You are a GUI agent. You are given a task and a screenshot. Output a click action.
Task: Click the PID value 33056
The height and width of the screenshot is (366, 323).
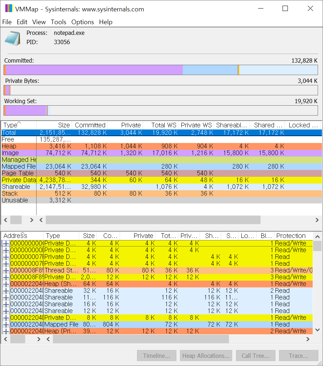click(62, 42)
